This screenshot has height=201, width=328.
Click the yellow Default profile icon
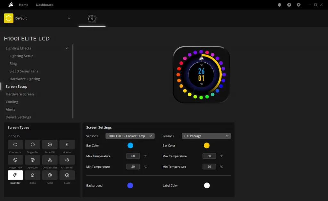pyautogui.click(x=9, y=18)
